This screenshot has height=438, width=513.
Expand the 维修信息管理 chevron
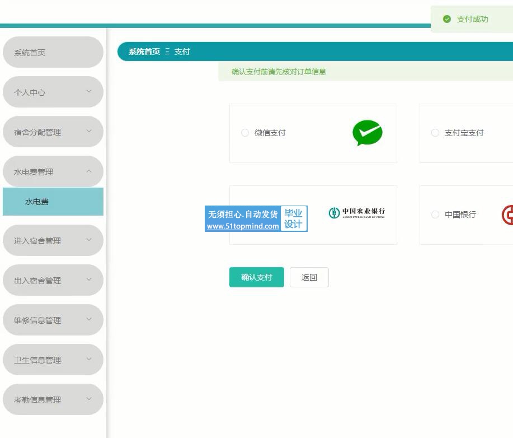point(89,319)
